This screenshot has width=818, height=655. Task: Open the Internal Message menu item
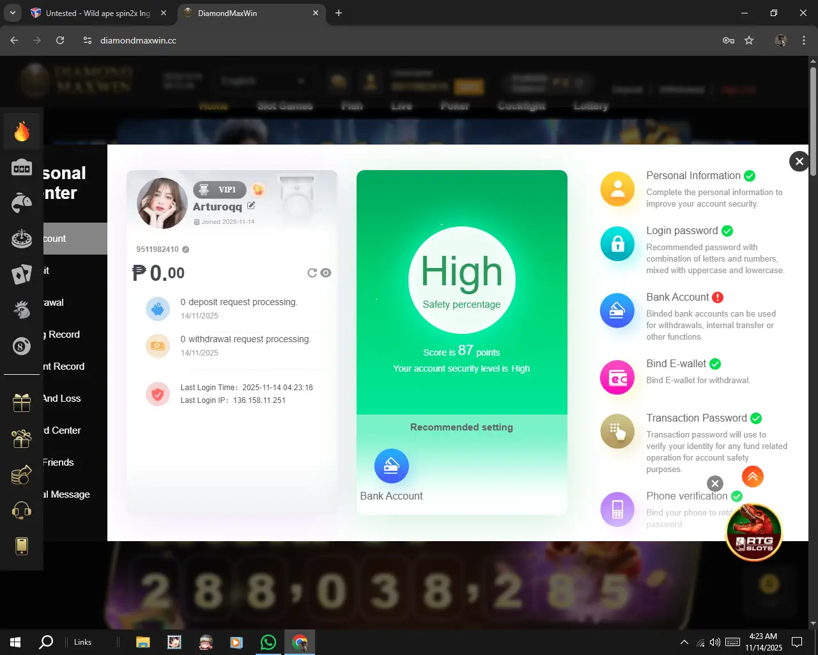click(75, 494)
